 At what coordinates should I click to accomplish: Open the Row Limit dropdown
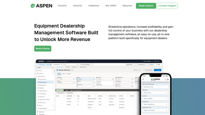coord(141,70)
